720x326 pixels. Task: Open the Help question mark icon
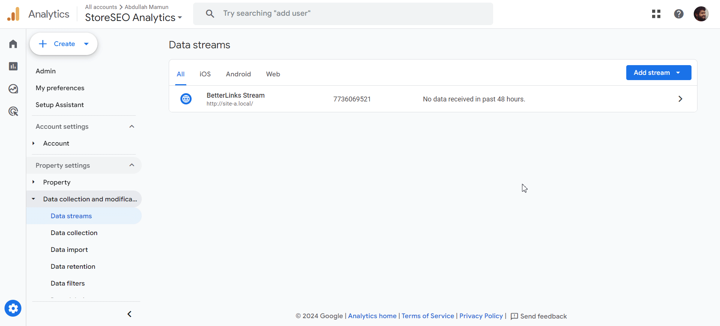(x=679, y=14)
